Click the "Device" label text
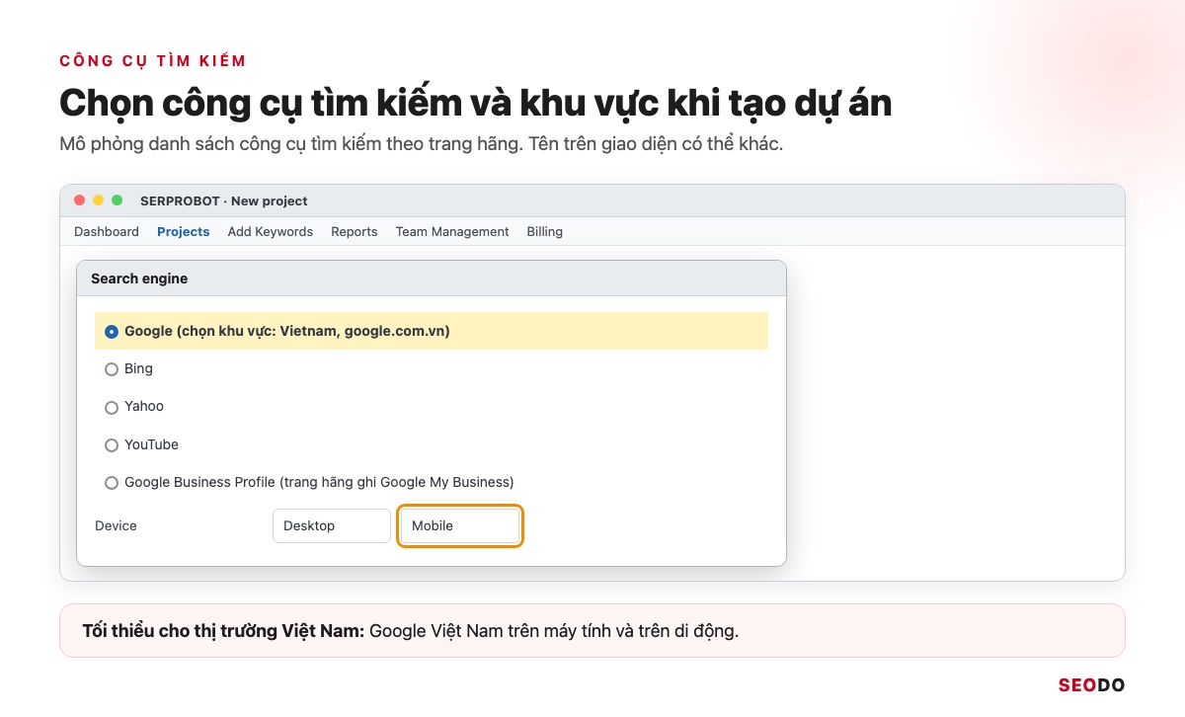Screen dimensions: 1185x717 [x=116, y=525]
